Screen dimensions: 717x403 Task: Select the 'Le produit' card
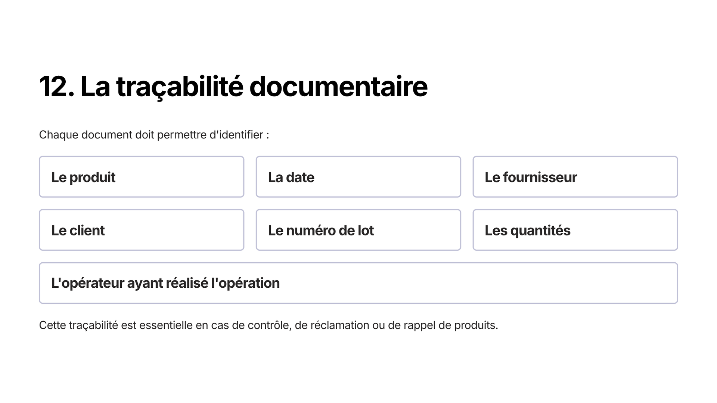142,177
